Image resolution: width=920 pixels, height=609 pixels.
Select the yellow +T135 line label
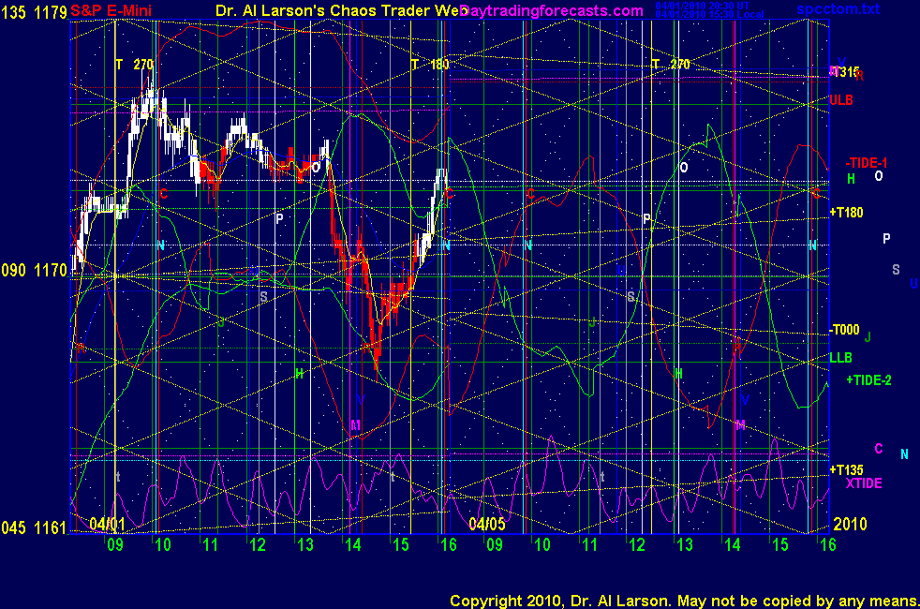point(846,469)
